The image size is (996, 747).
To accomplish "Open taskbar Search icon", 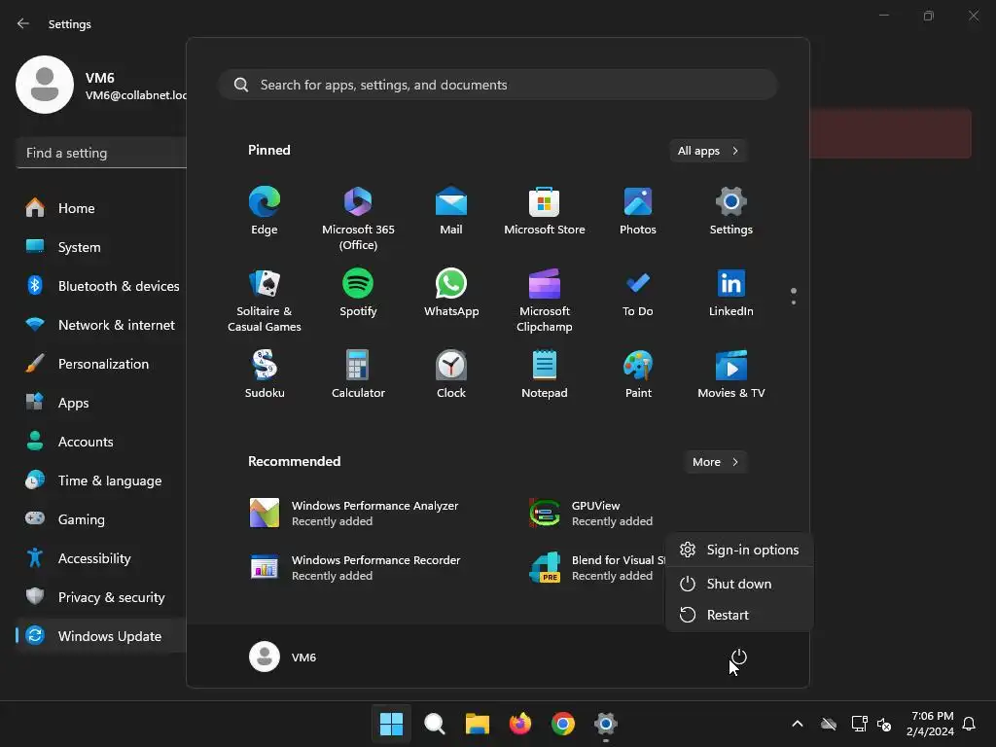I will (435, 724).
